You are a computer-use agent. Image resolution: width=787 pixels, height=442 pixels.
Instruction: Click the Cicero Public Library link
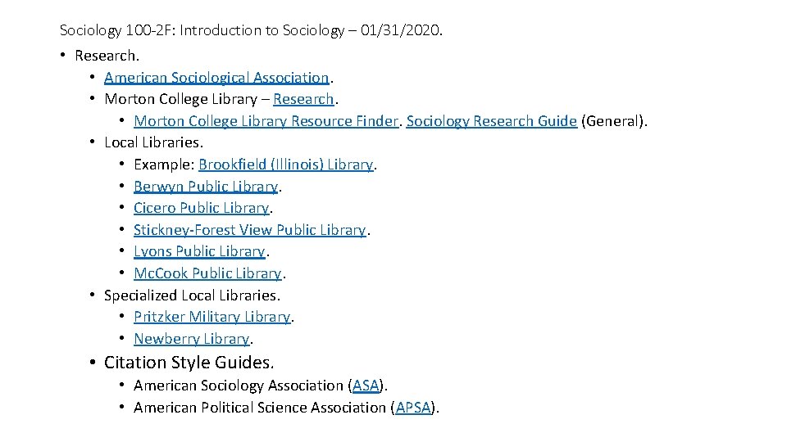coord(201,208)
